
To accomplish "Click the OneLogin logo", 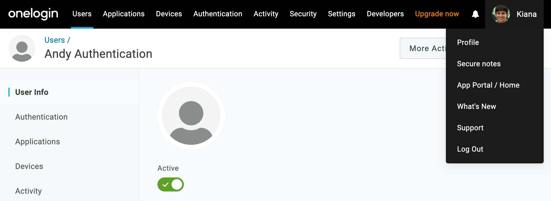I will (x=33, y=14).
